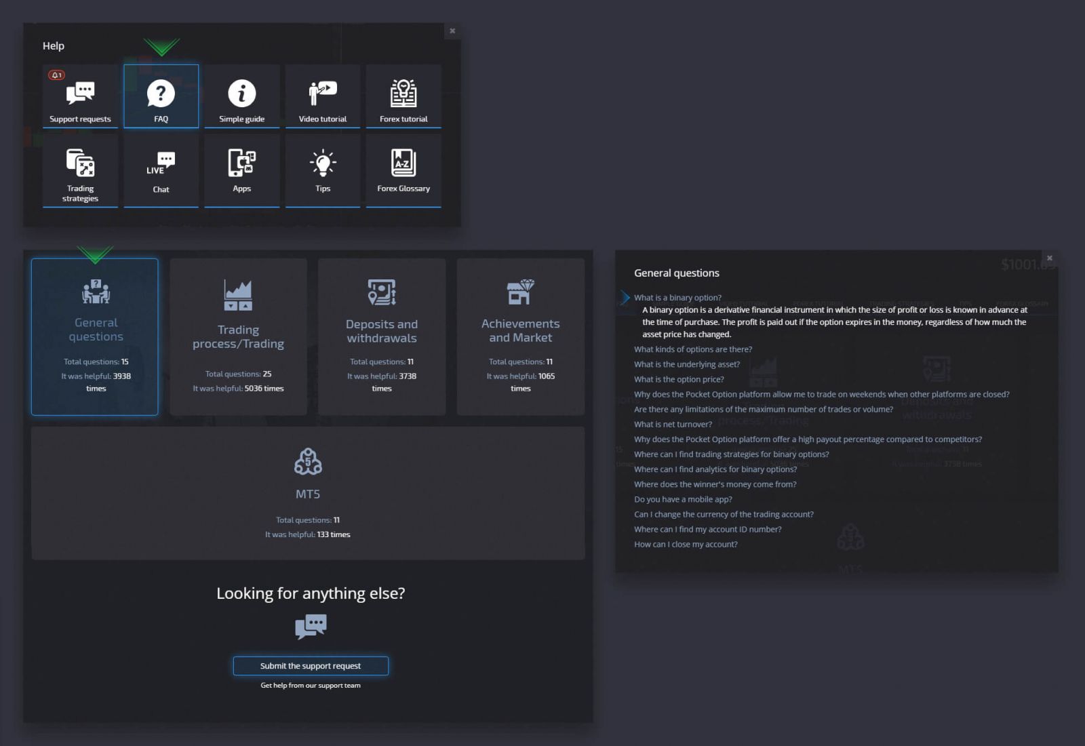
Task: Click the support chat bubbles icon
Action: click(311, 627)
